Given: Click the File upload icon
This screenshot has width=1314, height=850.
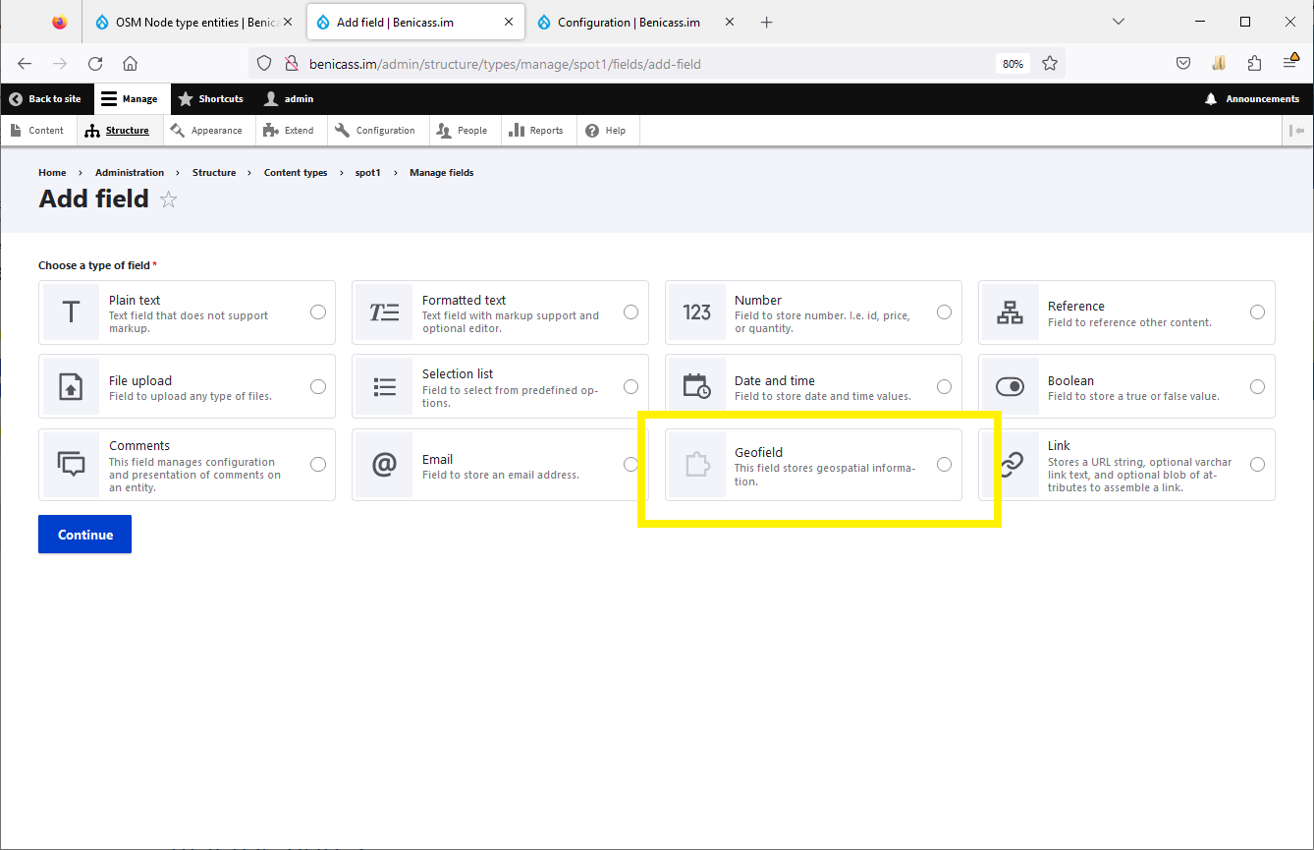Looking at the screenshot, I should pyautogui.click(x=71, y=387).
